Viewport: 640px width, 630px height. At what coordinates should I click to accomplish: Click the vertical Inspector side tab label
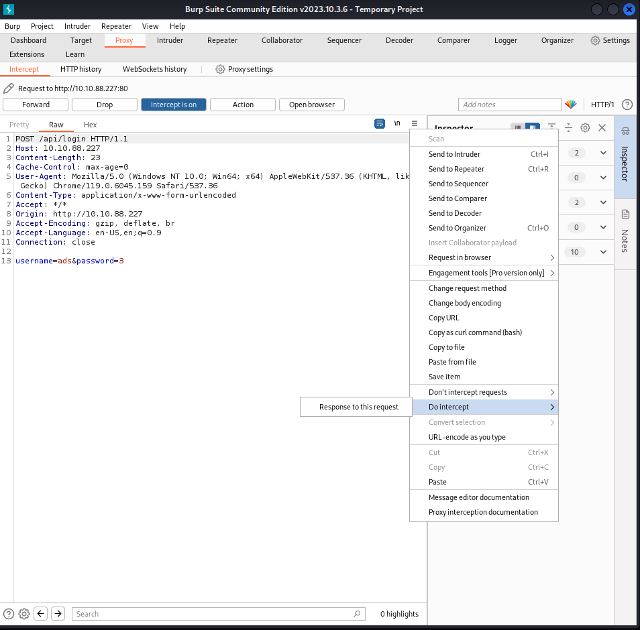click(625, 164)
